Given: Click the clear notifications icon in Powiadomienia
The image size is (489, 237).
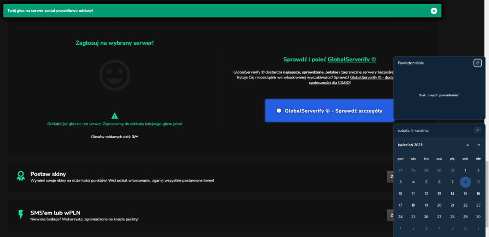Looking at the screenshot, I should 477,63.
